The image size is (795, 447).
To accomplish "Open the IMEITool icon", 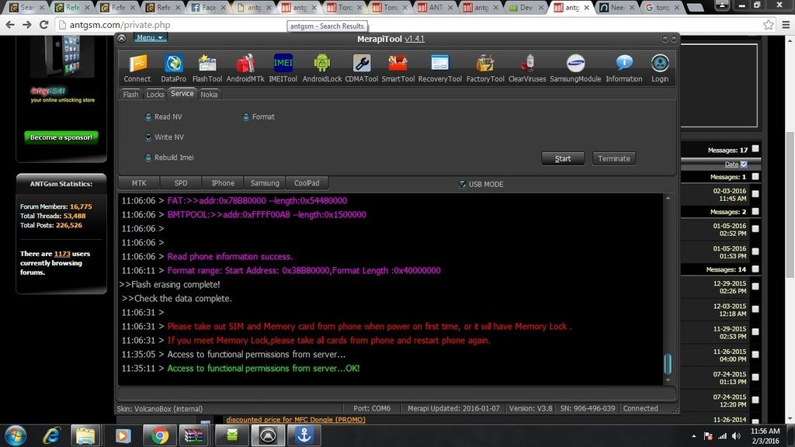I will coord(283,64).
